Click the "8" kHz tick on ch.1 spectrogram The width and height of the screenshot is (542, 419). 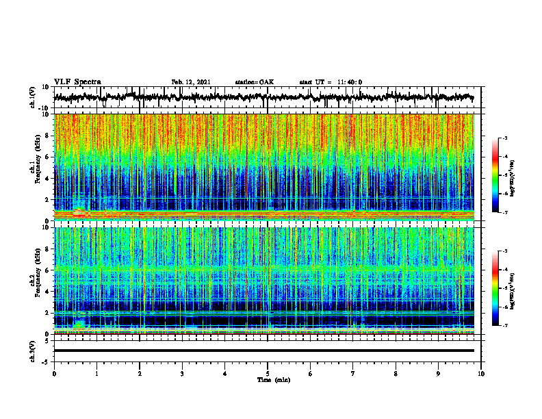pyautogui.click(x=47, y=136)
